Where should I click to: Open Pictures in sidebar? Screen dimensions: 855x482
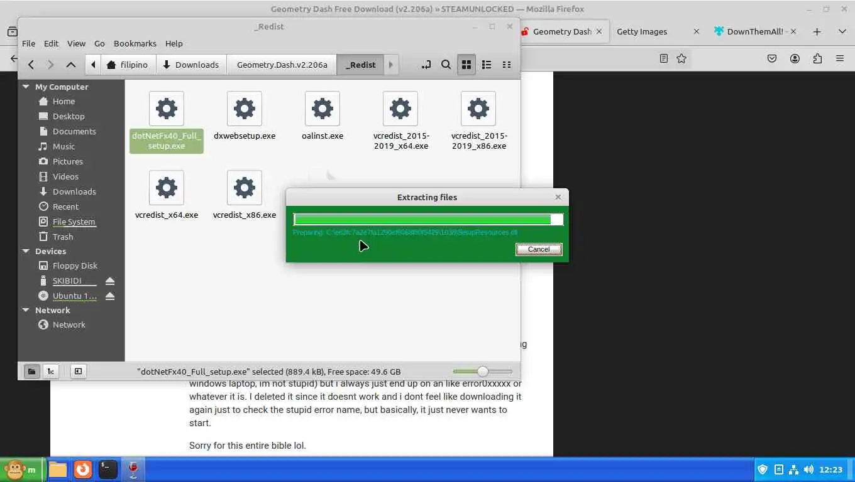click(67, 161)
